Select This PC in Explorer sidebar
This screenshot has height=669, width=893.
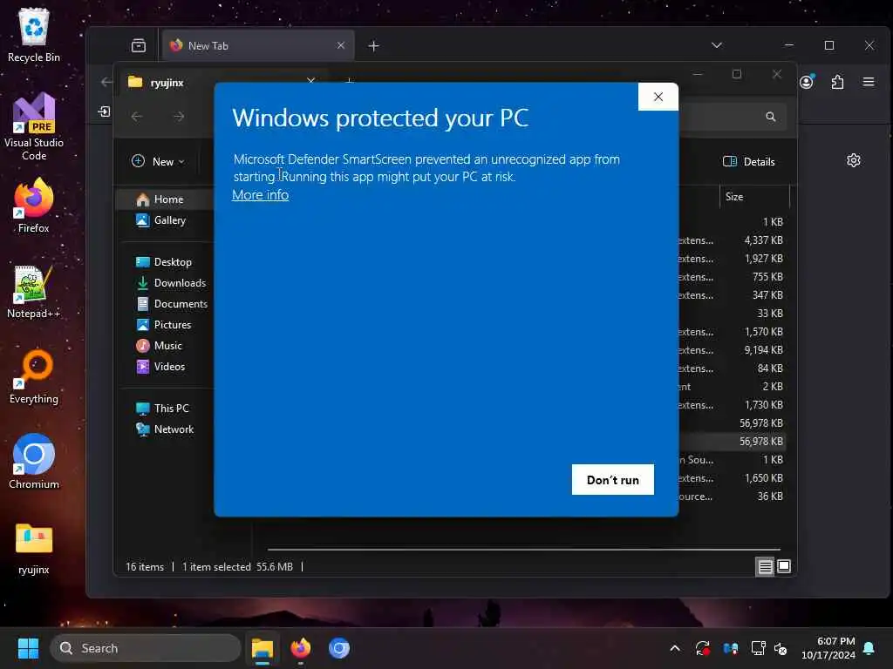coord(165,408)
